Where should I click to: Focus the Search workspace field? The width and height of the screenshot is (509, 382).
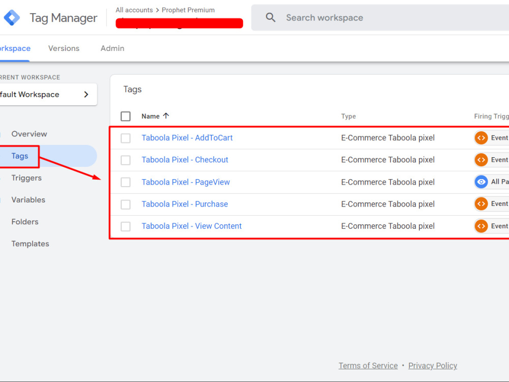click(380, 17)
